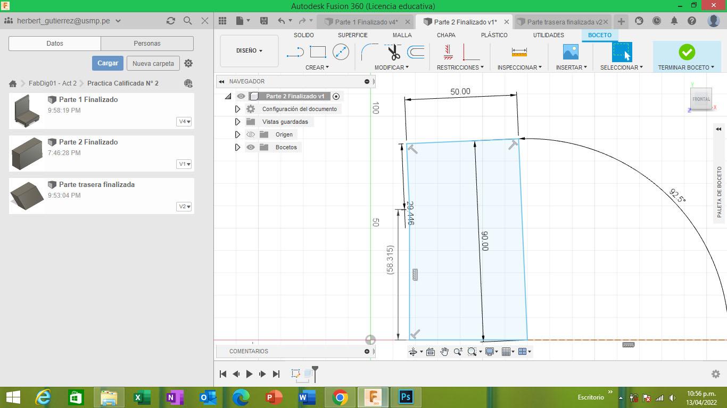The height and width of the screenshot is (408, 727).
Task: Toggle visibility of Origen folder
Action: pyautogui.click(x=251, y=134)
